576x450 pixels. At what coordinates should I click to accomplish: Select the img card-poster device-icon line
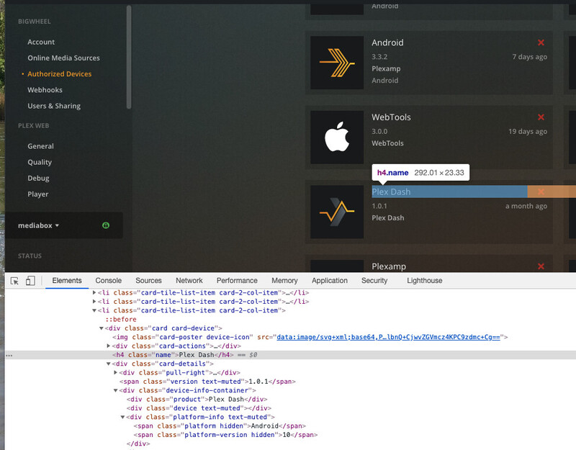pyautogui.click(x=310, y=337)
